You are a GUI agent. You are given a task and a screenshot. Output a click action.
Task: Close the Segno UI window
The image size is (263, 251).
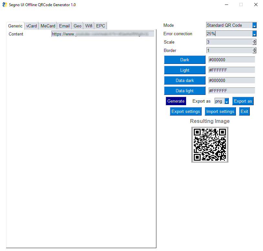[x=256, y=5]
